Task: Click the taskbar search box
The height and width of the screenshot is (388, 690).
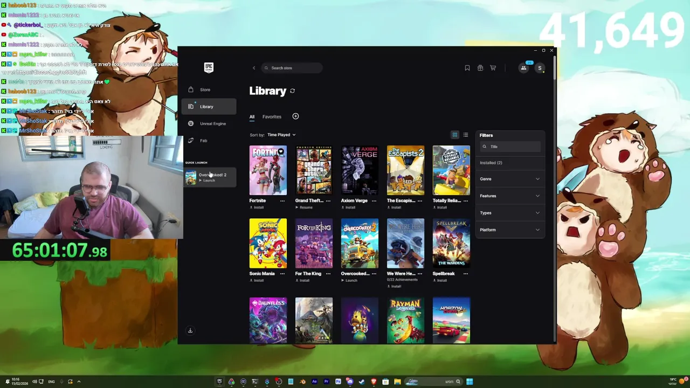Action: click(x=434, y=382)
